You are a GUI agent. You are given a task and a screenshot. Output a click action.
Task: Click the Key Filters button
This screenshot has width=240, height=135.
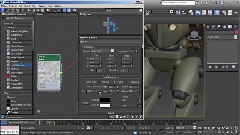(x=188, y=132)
